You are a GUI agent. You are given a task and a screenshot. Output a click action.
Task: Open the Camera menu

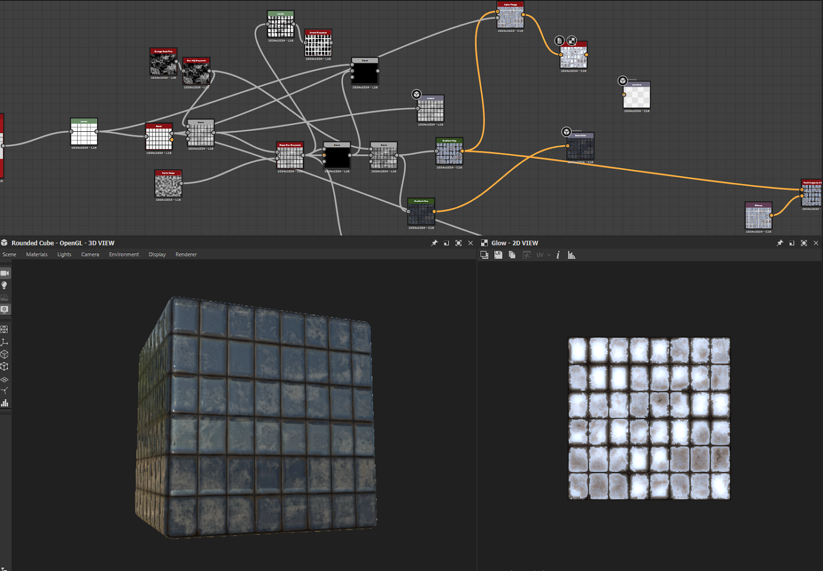click(90, 254)
